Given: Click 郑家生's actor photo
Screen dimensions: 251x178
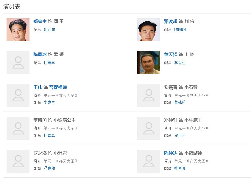Looking at the screenshot, I should [x=18, y=30].
